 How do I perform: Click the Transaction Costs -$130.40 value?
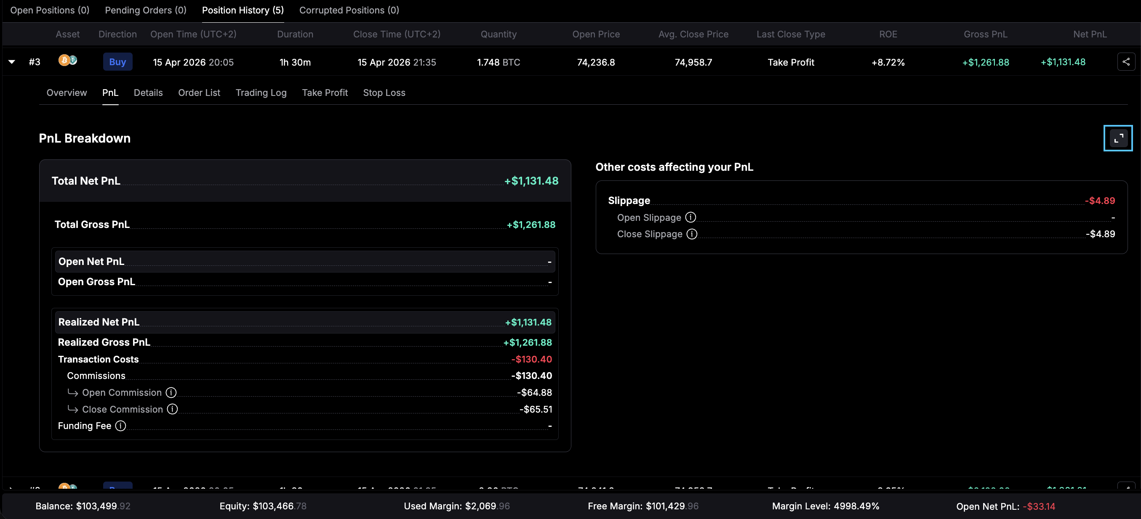[x=532, y=359]
